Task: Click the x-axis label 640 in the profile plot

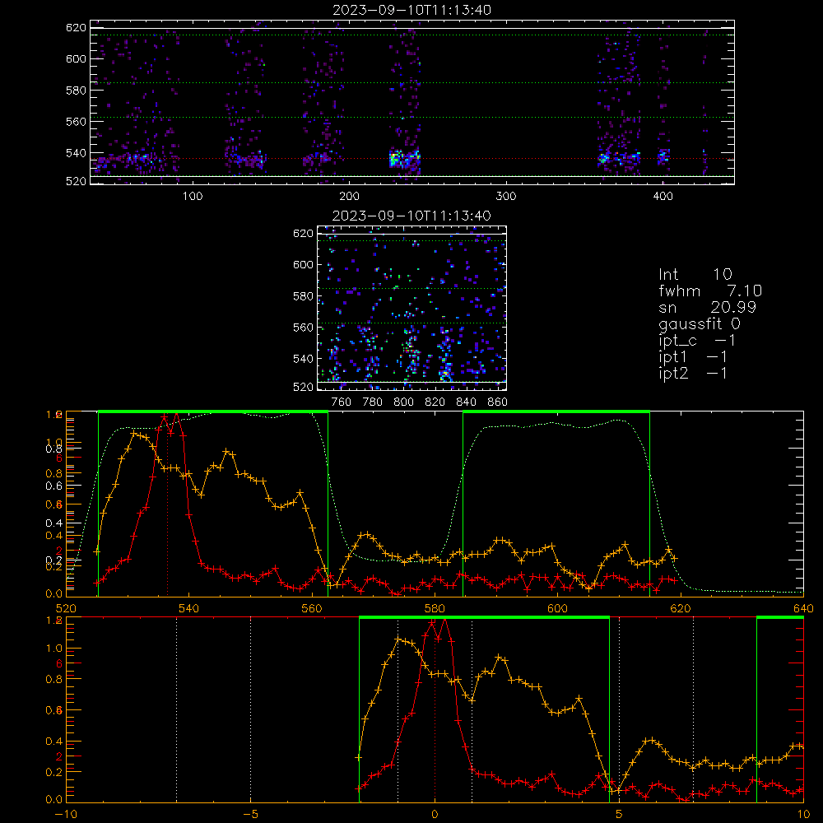Action: 803,609
